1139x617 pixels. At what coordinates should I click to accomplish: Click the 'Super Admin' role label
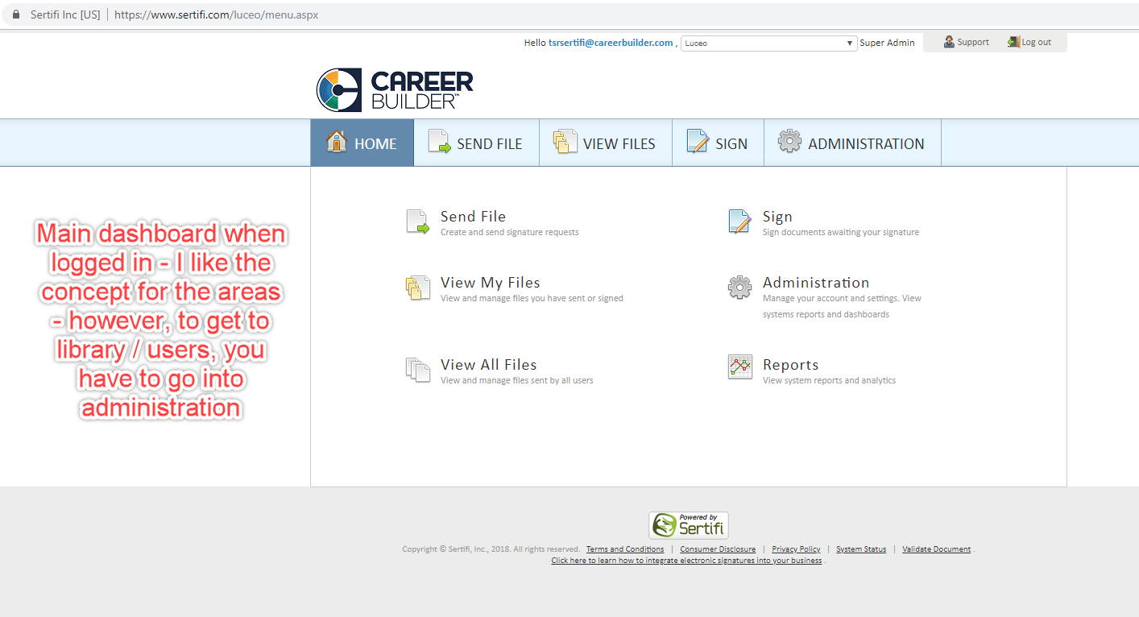coord(887,43)
